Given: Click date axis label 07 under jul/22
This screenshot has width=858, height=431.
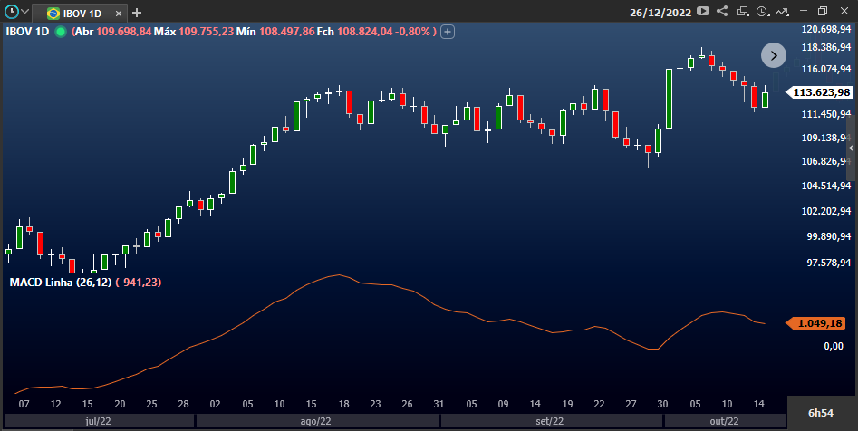Looking at the screenshot, I should (24, 404).
